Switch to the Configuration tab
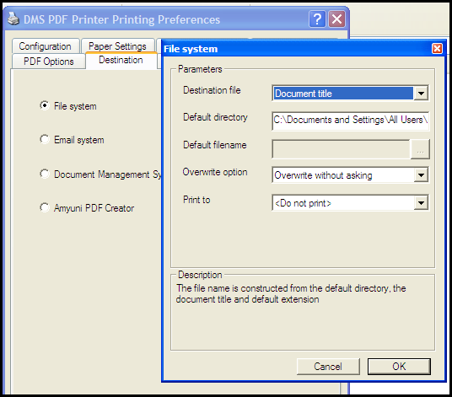 (46, 46)
